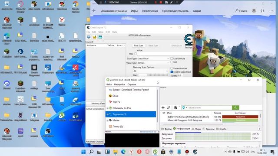
Task: Open the Игры tab in Microsoft Store
Action: point(134,11)
